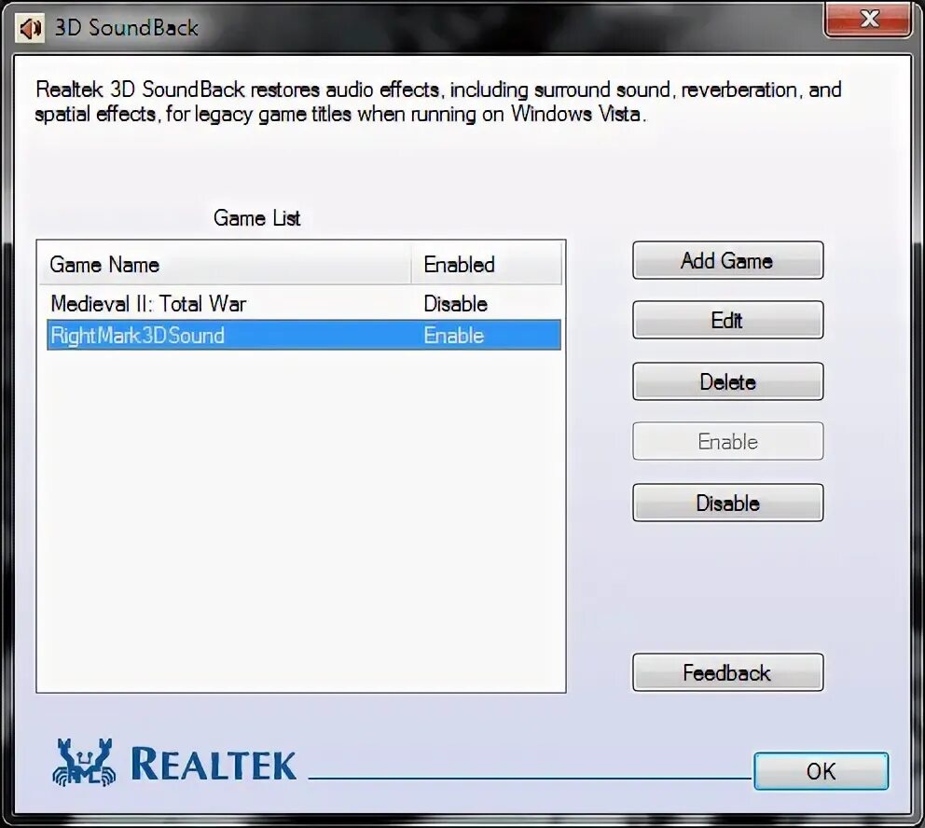Confirm with the OK button

coord(821,771)
